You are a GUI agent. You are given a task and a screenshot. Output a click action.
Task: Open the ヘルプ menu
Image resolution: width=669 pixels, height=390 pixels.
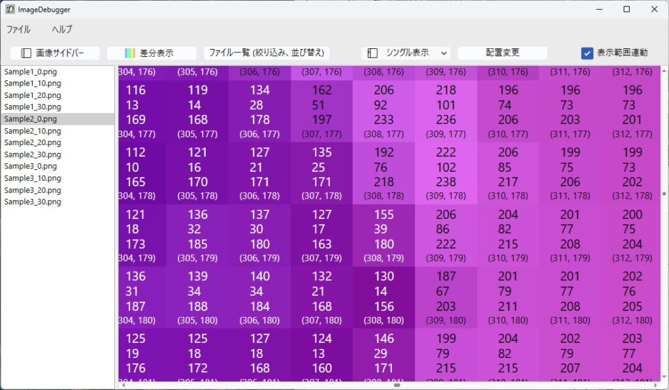click(62, 29)
